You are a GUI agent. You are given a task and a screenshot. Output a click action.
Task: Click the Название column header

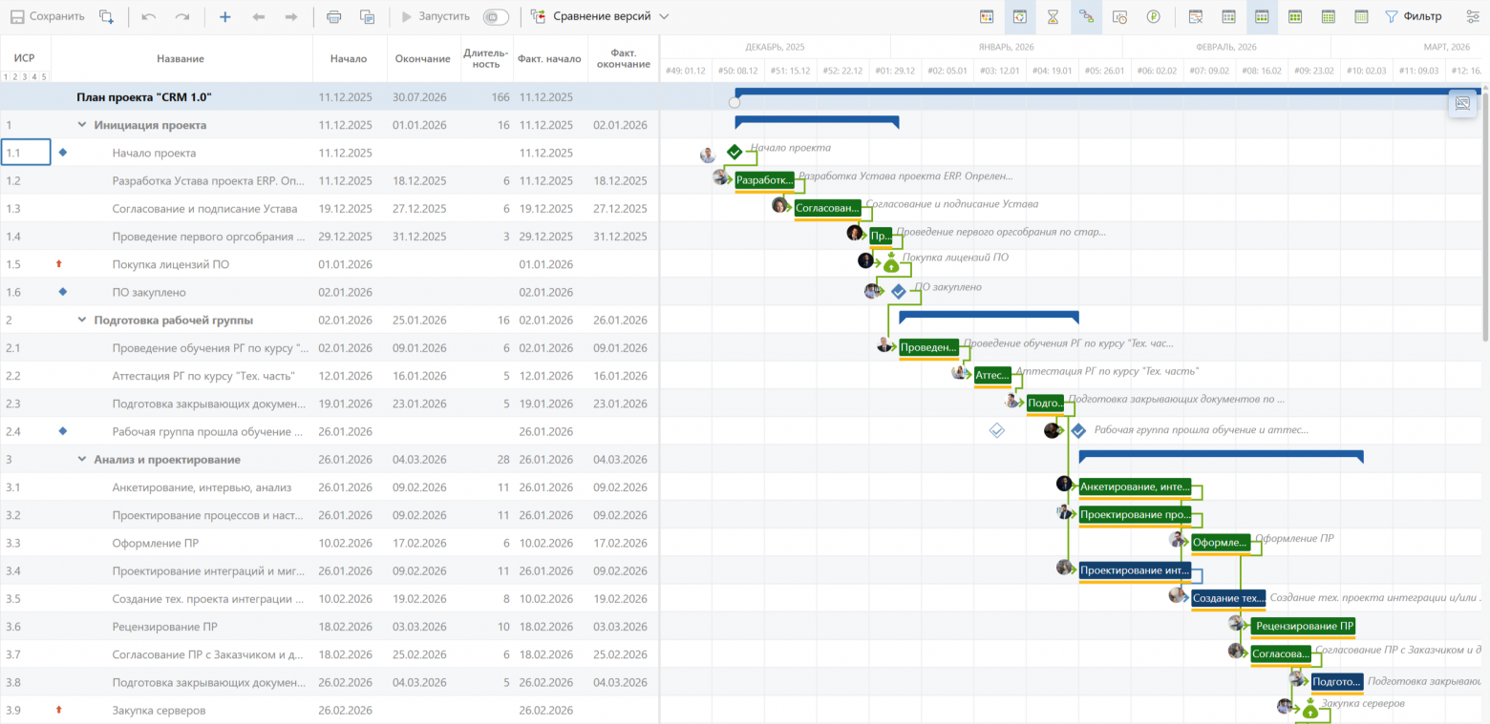(x=181, y=58)
